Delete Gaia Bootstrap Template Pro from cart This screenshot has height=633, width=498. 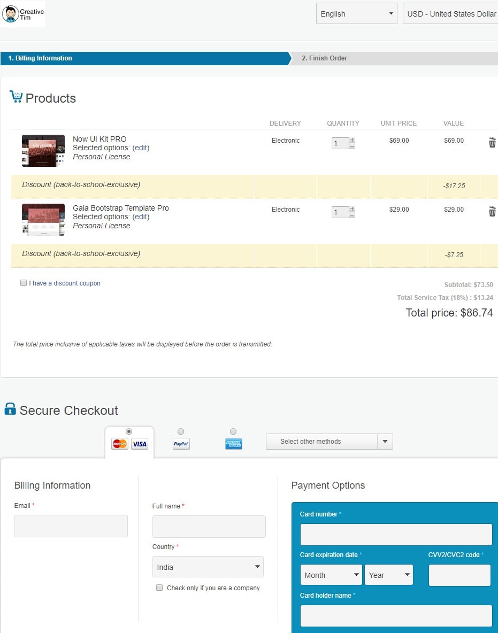click(492, 212)
